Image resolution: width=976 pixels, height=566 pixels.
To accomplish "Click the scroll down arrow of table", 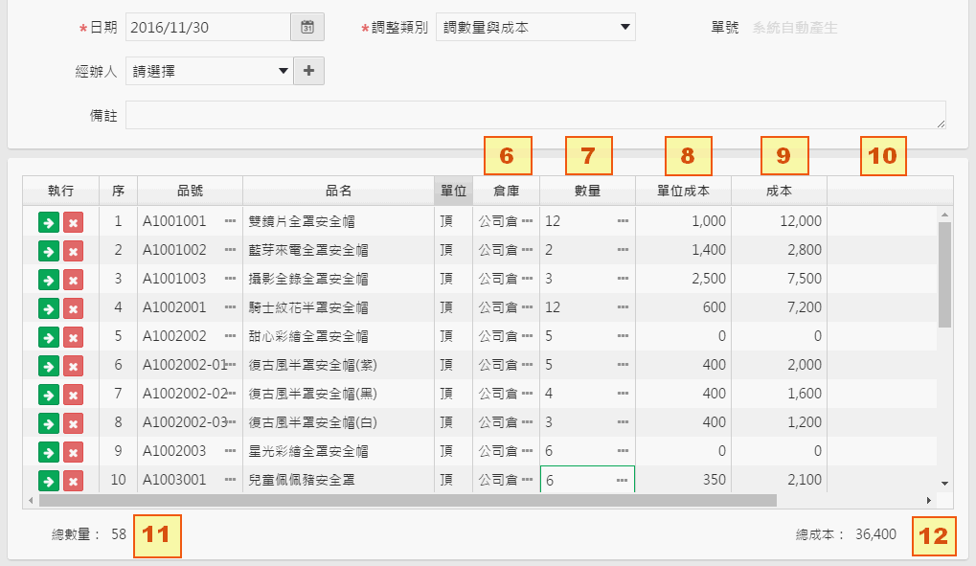I will tap(945, 484).
